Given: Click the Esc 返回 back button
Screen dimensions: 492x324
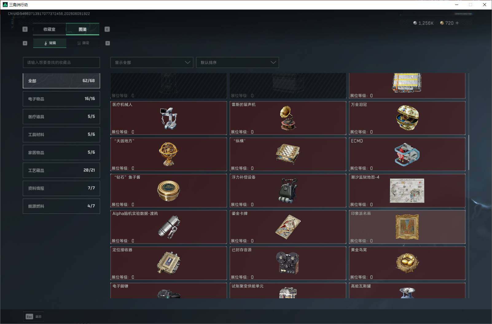Looking at the screenshot, I should click(x=33, y=317).
